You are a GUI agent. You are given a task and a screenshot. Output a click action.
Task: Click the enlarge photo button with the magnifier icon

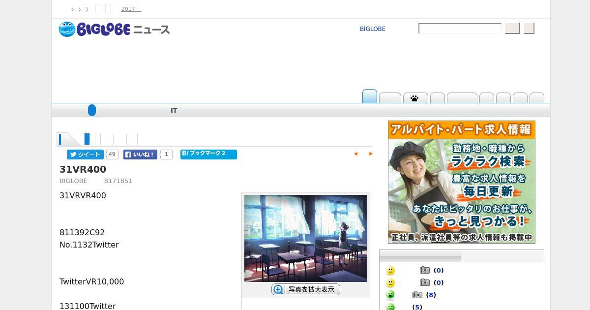point(306,289)
